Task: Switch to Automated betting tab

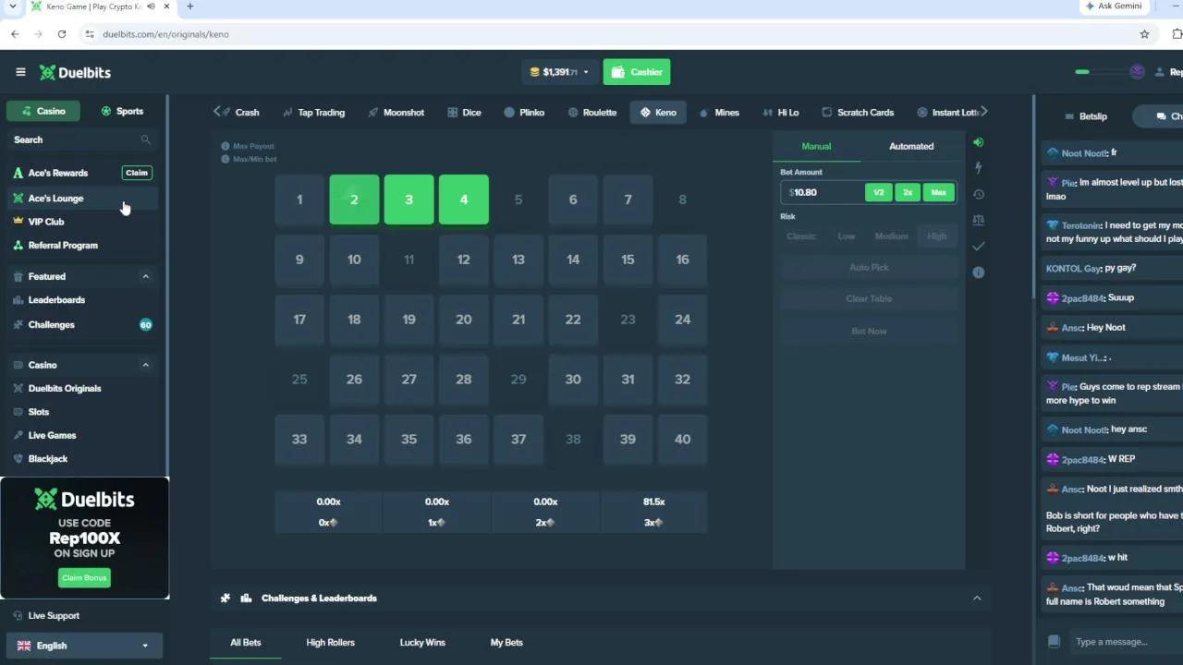Action: tap(911, 146)
